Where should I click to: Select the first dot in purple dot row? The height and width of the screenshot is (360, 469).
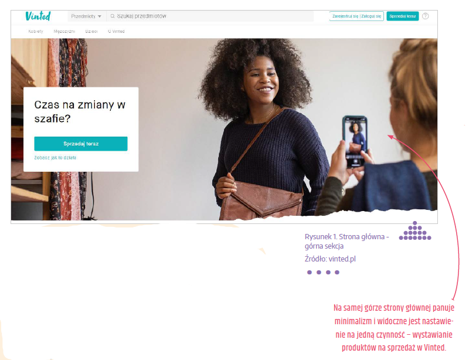pyautogui.click(x=310, y=272)
